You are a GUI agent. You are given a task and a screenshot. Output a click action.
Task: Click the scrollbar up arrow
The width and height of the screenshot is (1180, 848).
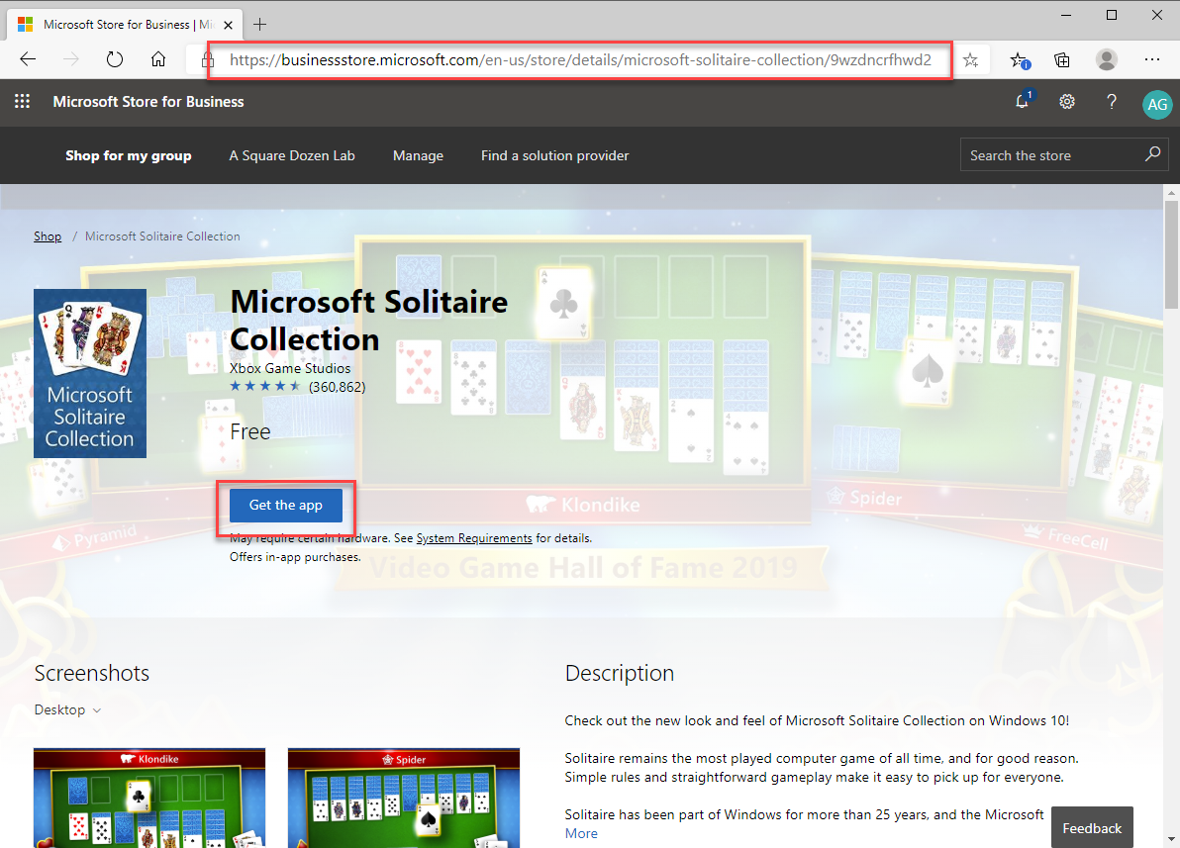tap(1172, 193)
